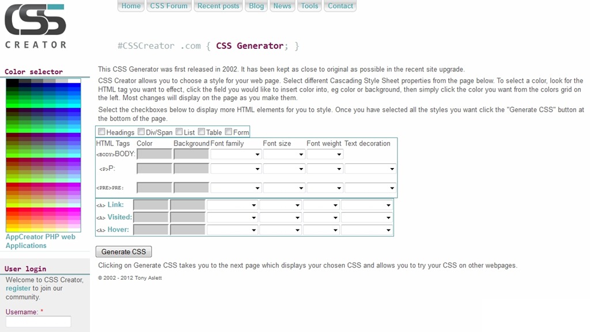Open the PRE Font weight dropdown

(x=325, y=188)
